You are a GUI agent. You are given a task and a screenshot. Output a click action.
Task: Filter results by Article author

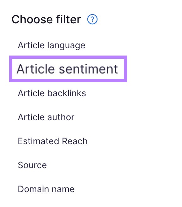(46, 117)
